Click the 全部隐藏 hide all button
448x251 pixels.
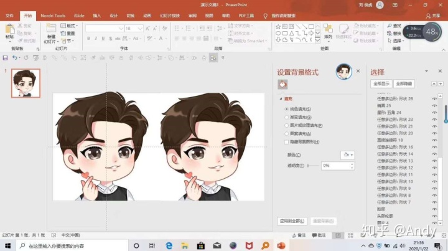tap(404, 83)
